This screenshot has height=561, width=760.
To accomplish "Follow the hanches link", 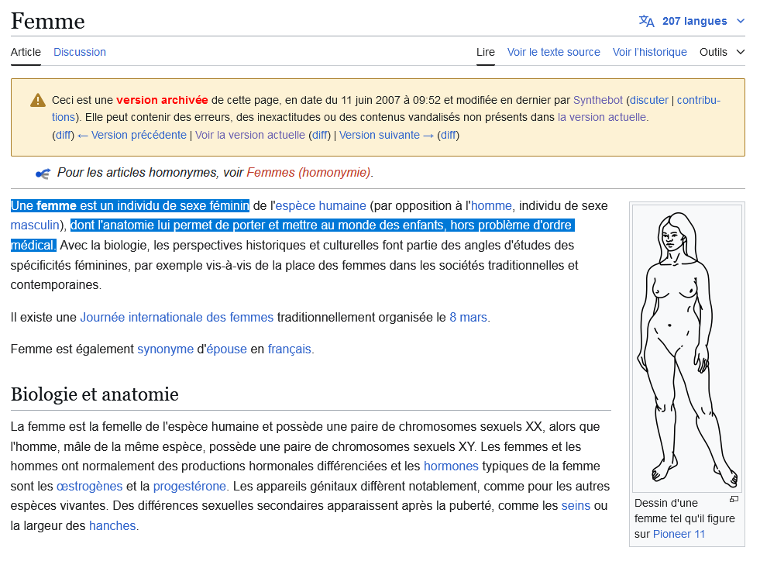I will coord(112,526).
